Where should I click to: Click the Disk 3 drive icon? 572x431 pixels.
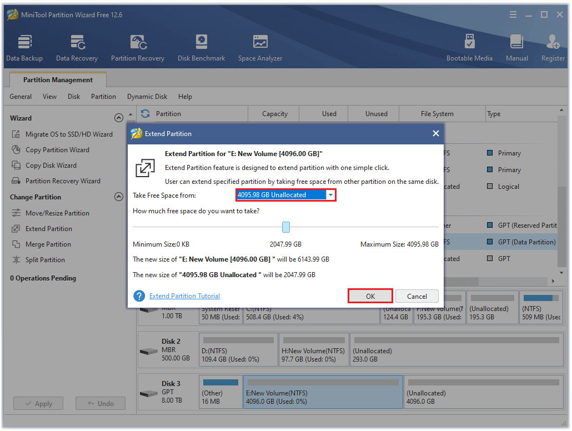148,393
